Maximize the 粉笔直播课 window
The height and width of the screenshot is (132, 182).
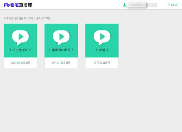pos(173,5)
